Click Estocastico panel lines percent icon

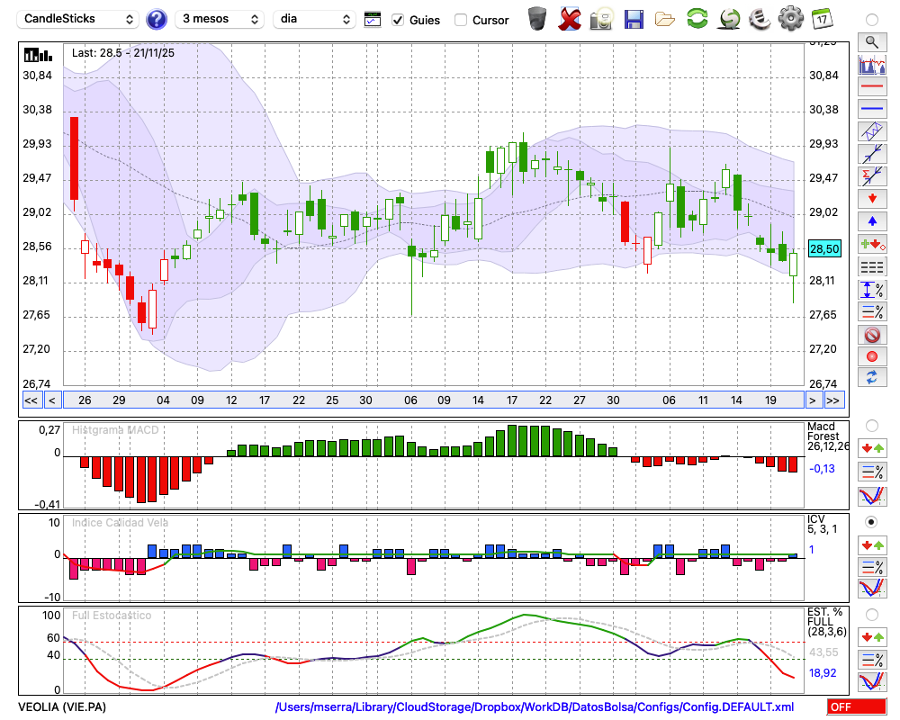pos(872,660)
